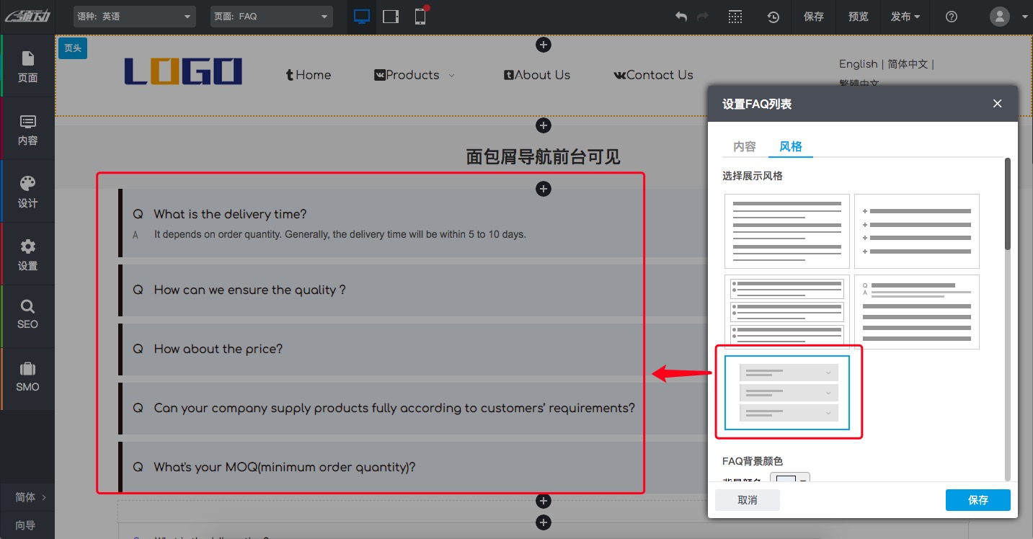Switch to desktop preview mode icon
The height and width of the screenshot is (539, 1033).
point(362,17)
